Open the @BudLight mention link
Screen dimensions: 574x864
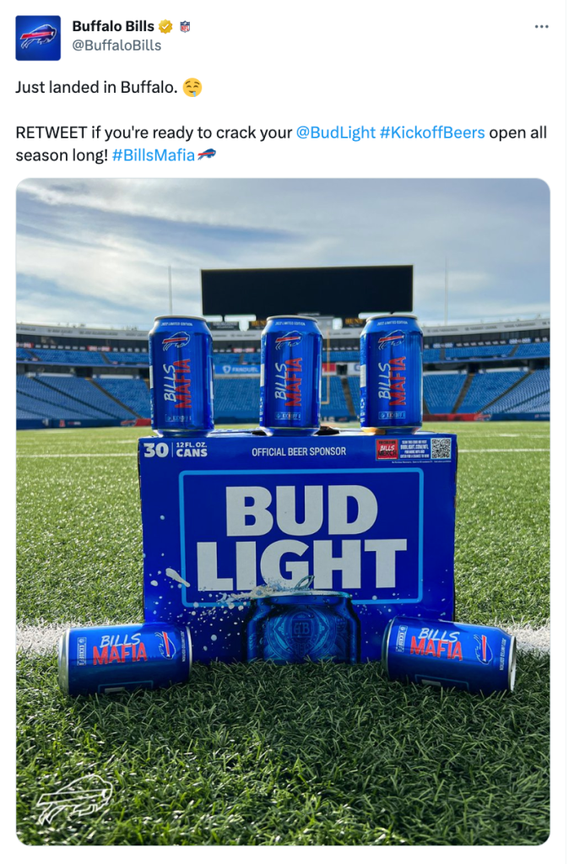coord(336,132)
